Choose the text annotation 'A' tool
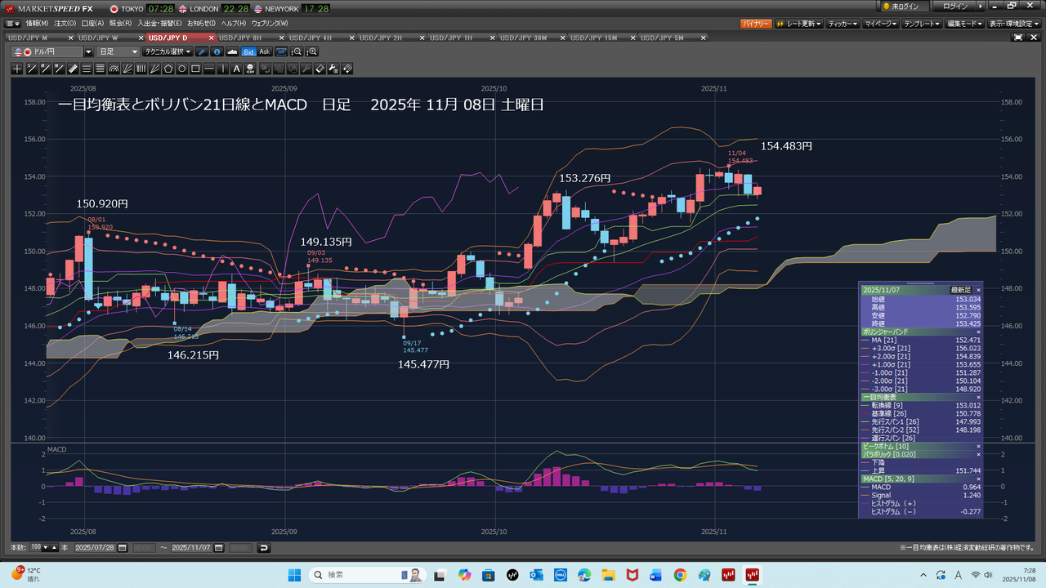 click(x=237, y=69)
